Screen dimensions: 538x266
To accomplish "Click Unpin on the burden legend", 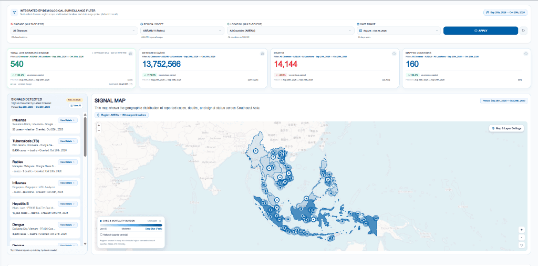I will (152, 221).
